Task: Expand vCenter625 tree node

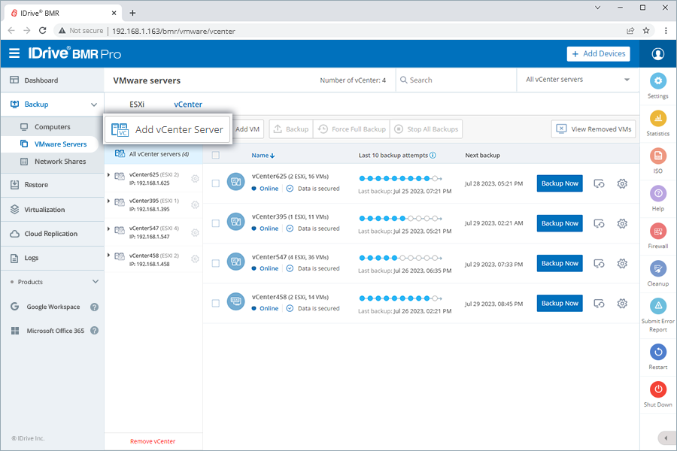Action: click(x=109, y=175)
